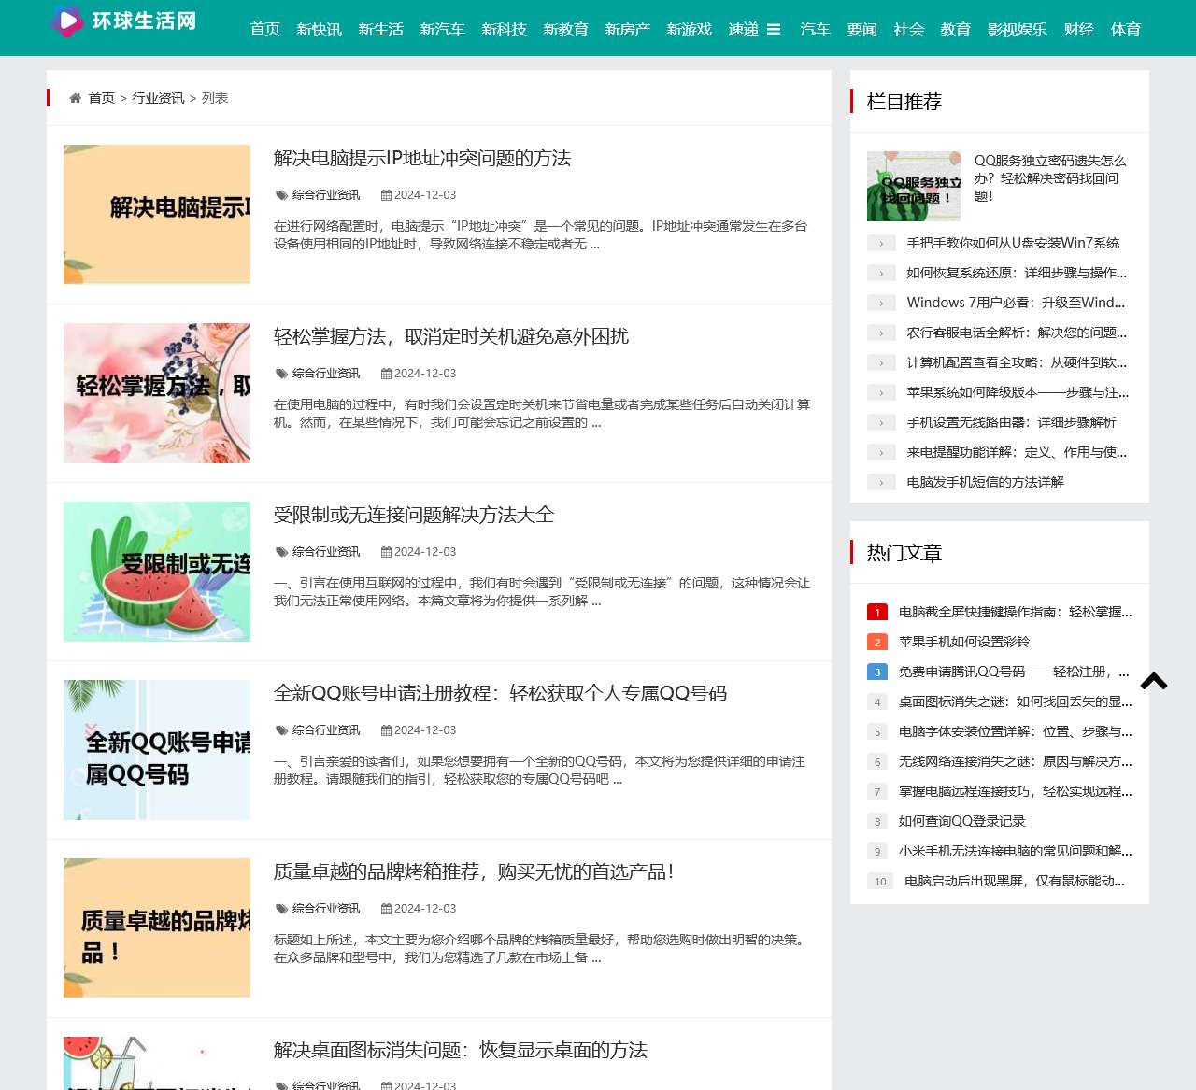Viewport: 1196px width, 1090px height.
Task: Click the chevron icon beside 计算机配置查看全攻略
Action: coord(881,362)
